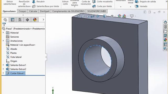Click Zoom to fit view icon
Screen dimensions: 168x94
pyautogui.click(x=78, y=16)
